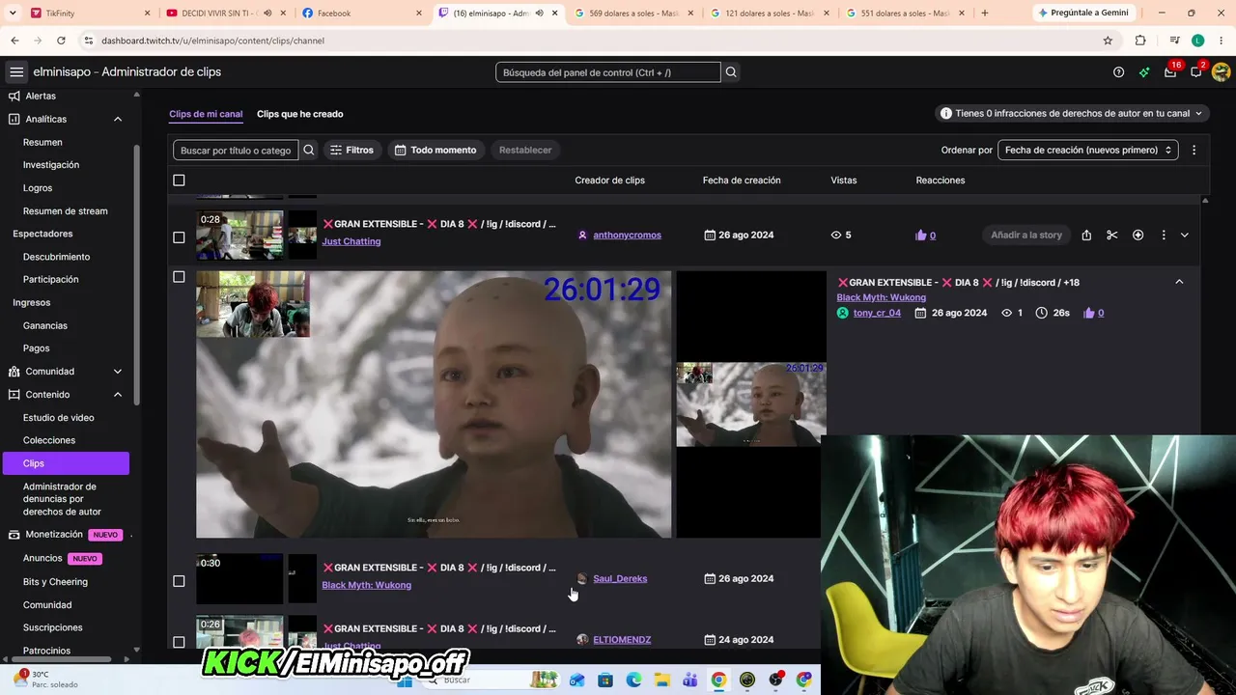1236x695 pixels.
Task: Play the expanded clip preview video
Action: click(x=434, y=404)
